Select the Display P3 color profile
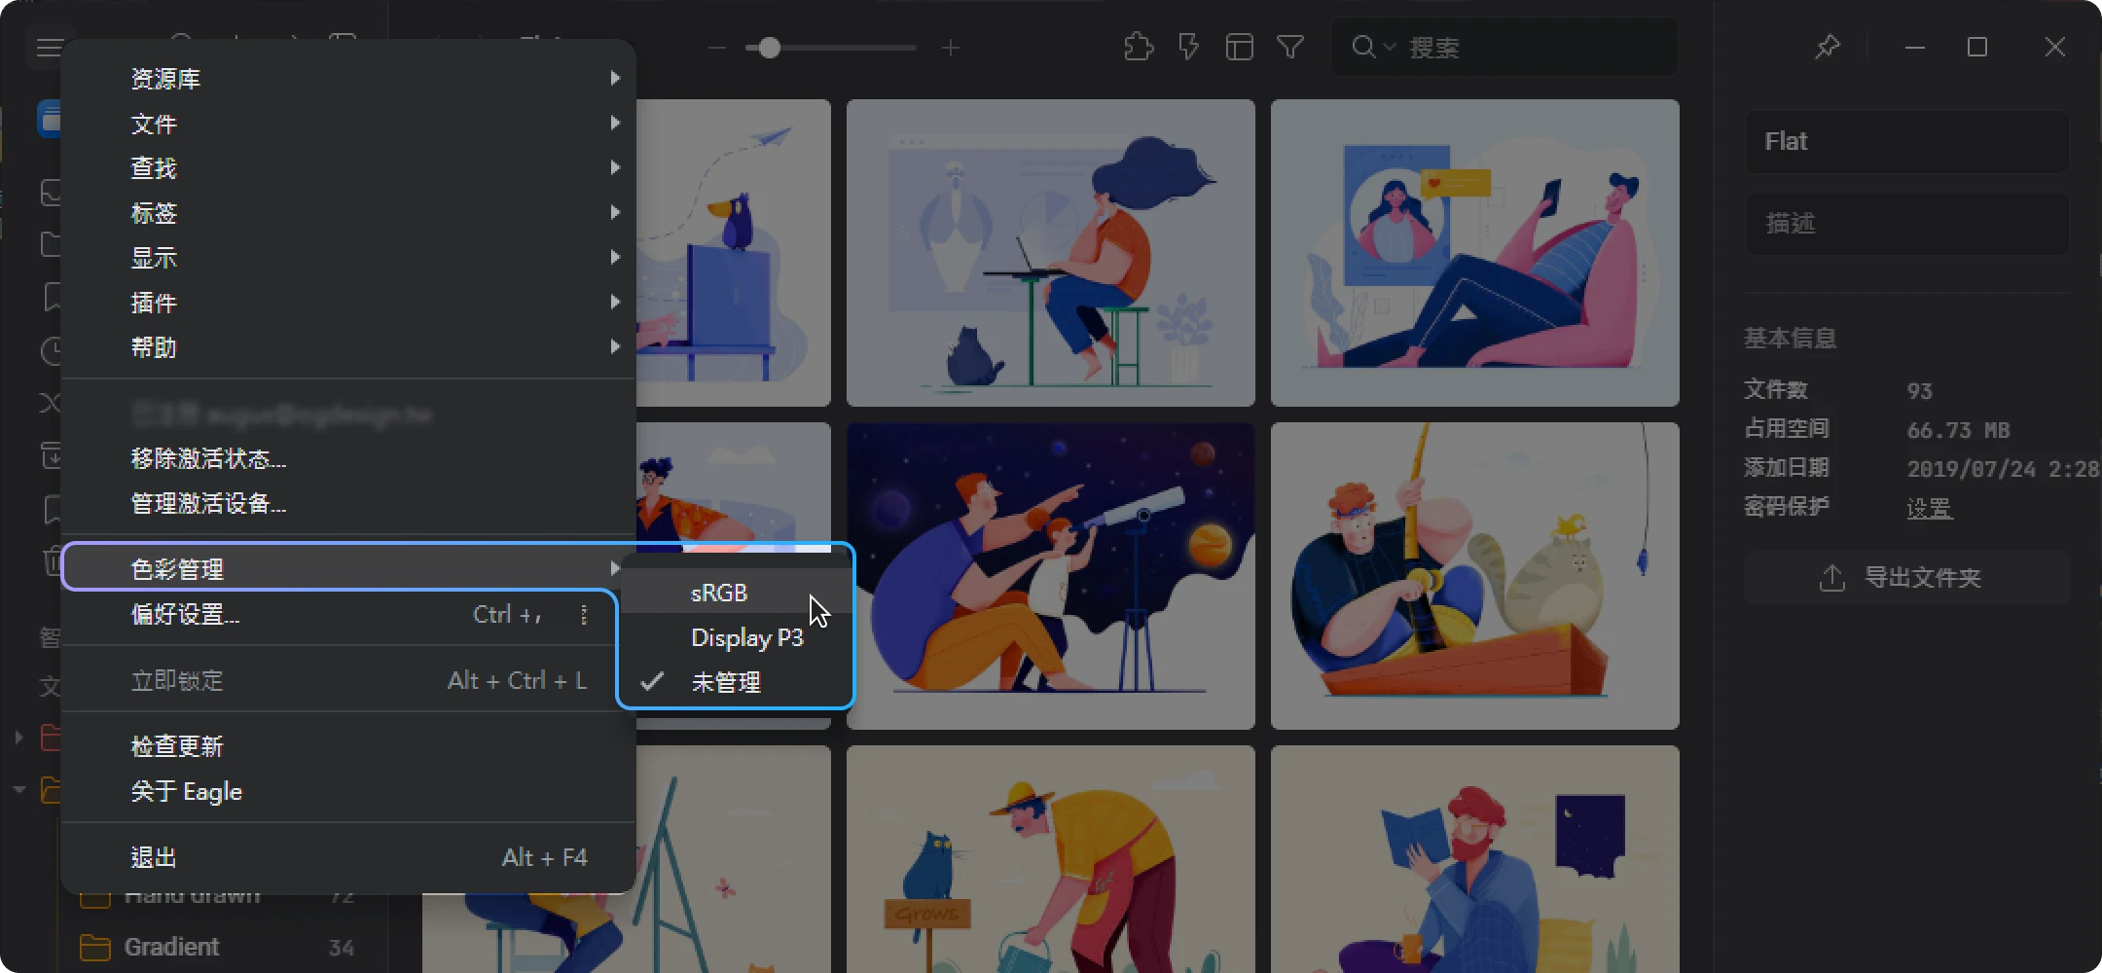2102x973 pixels. click(x=736, y=637)
